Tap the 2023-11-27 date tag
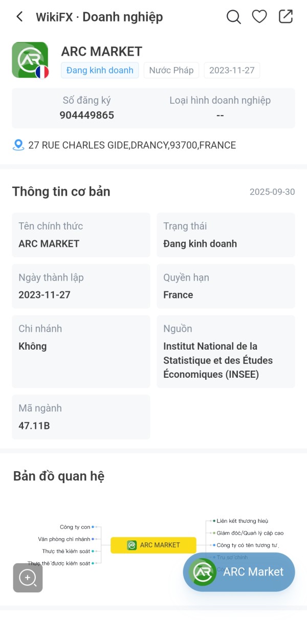 232,71
